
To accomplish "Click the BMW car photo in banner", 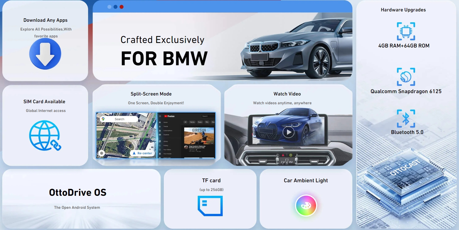I will click(297, 48).
